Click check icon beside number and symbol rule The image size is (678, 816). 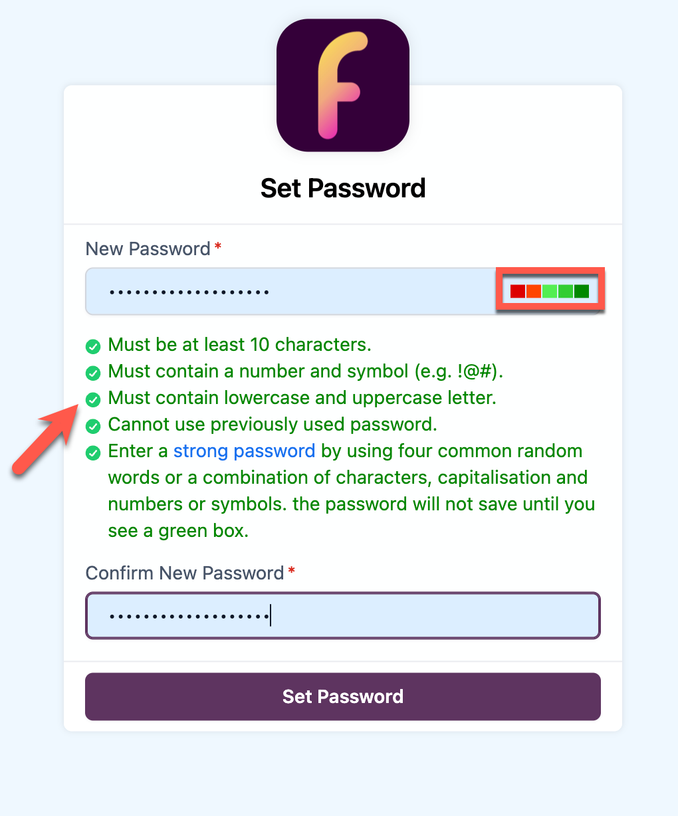click(x=94, y=373)
